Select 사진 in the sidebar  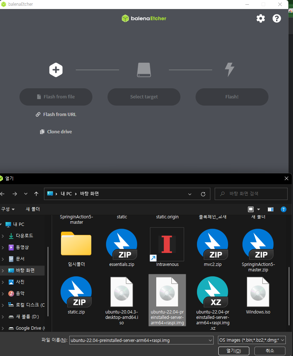click(x=16, y=282)
